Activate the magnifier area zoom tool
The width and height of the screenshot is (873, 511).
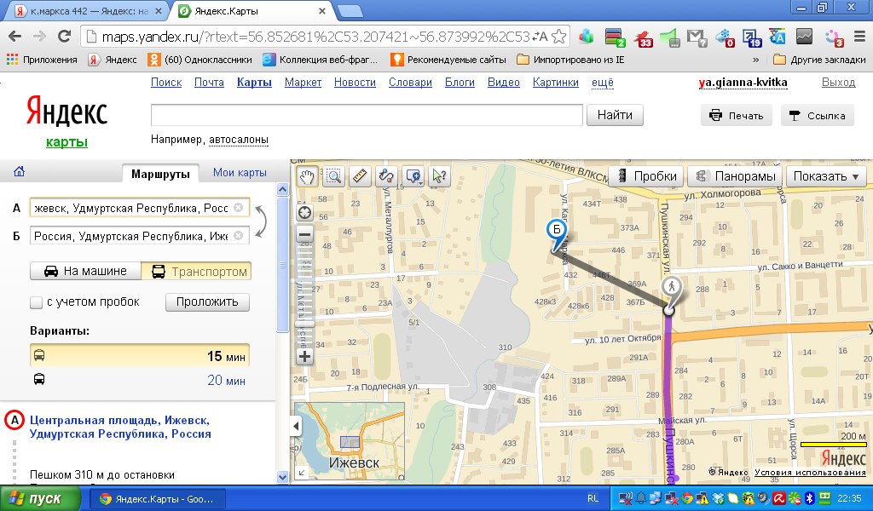pos(333,176)
